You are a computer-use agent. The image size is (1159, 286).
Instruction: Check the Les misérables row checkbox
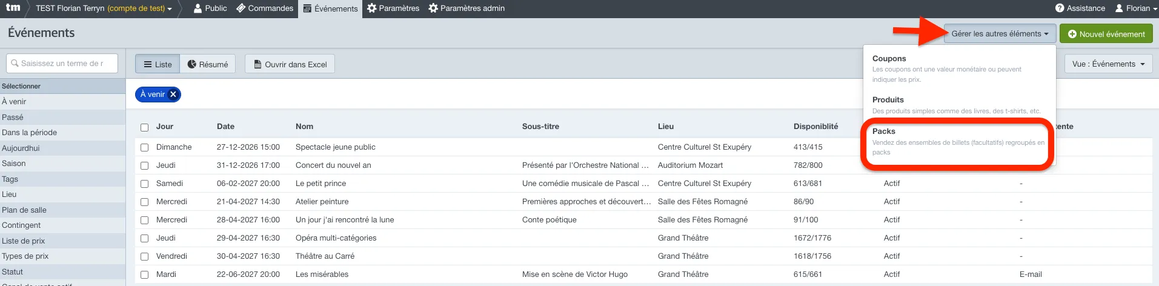(x=144, y=274)
